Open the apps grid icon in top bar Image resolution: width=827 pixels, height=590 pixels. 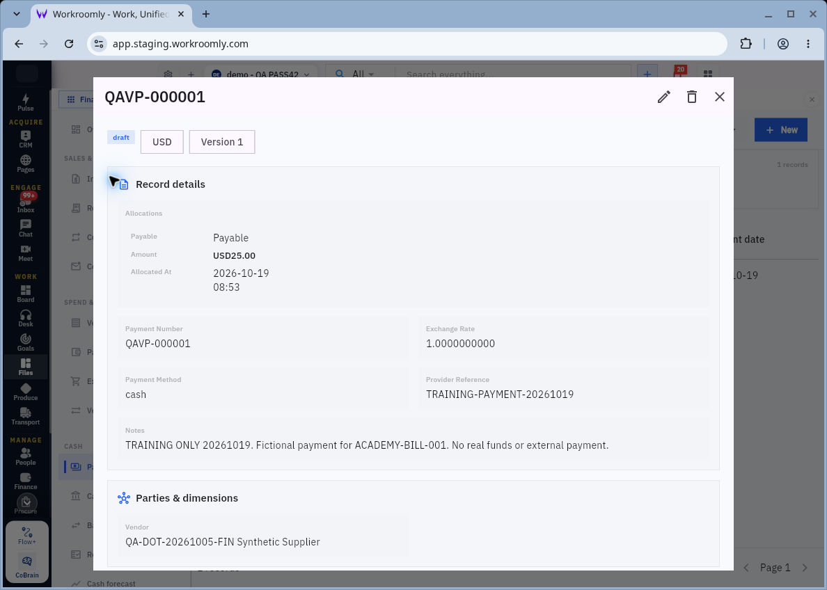tap(708, 73)
